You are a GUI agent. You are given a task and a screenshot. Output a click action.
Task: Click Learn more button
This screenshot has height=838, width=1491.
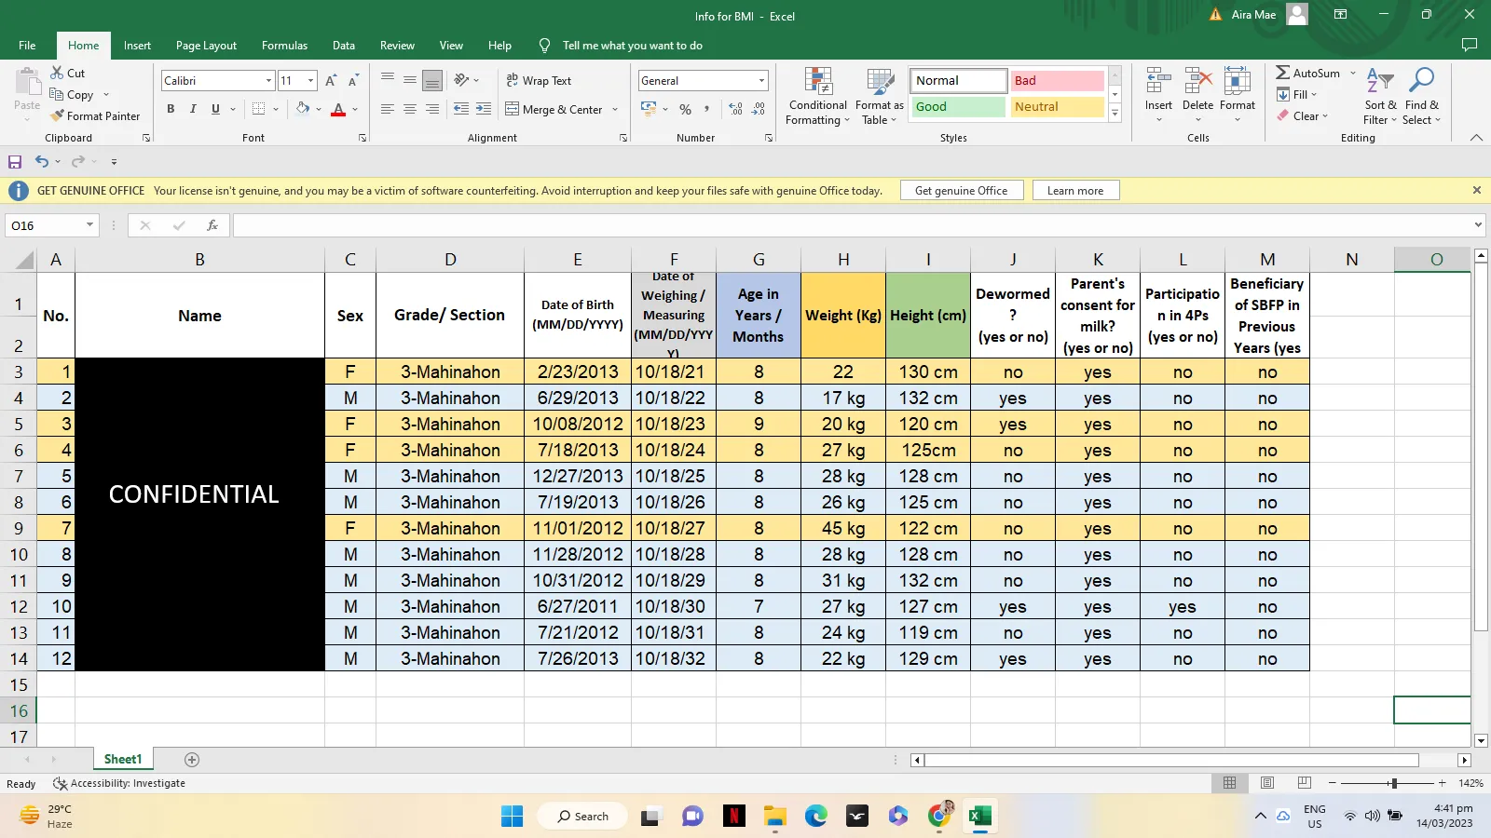pyautogui.click(x=1075, y=191)
